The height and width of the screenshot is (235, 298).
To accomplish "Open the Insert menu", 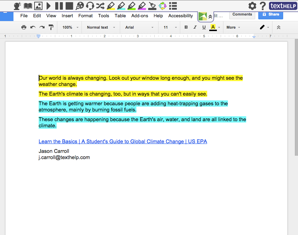I will (67, 16).
